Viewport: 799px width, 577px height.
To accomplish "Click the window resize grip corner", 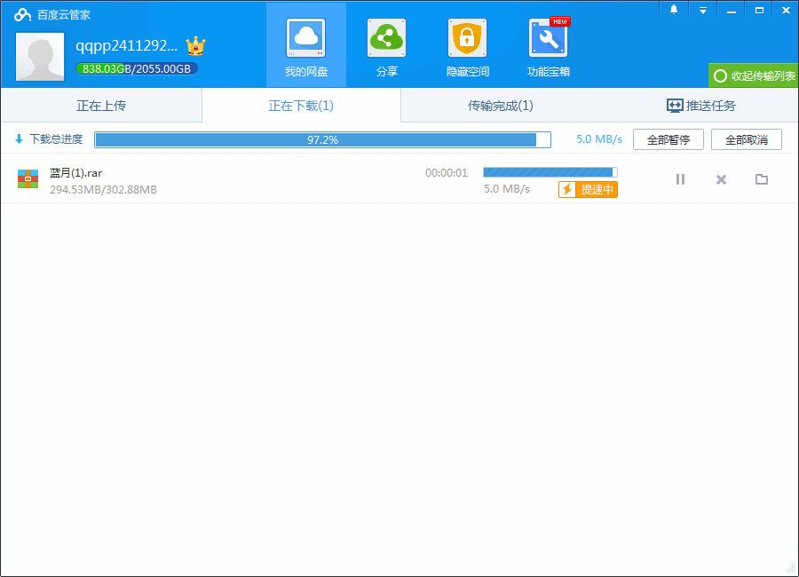I will (791, 569).
